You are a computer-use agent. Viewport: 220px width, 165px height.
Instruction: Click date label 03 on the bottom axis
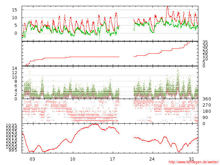coord(32,159)
